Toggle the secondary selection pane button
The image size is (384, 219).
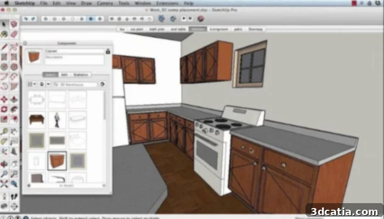108,51
